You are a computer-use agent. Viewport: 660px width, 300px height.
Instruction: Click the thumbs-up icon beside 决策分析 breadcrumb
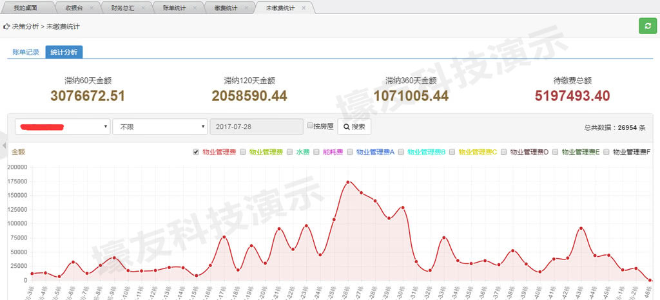pos(6,27)
